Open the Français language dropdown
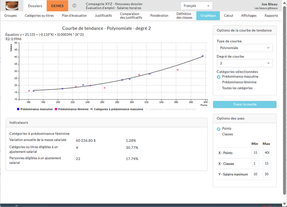Image resolution: width=287 pixels, height=207 pixels. click(x=196, y=6)
